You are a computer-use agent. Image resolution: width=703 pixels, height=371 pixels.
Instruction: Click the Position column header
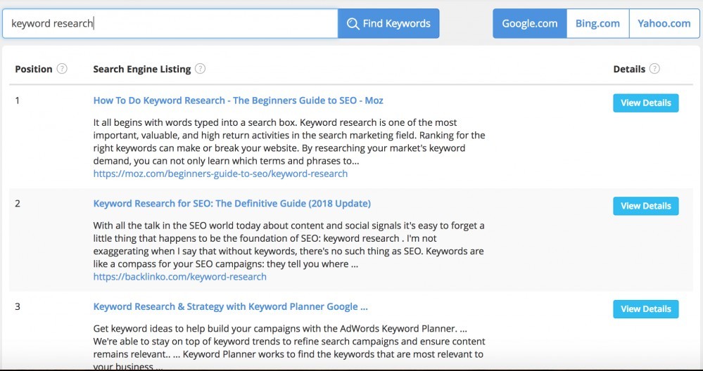tap(34, 69)
